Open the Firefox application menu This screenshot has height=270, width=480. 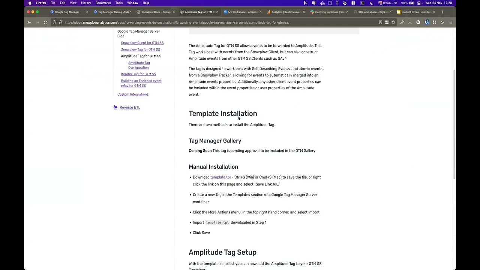[x=41, y=3]
